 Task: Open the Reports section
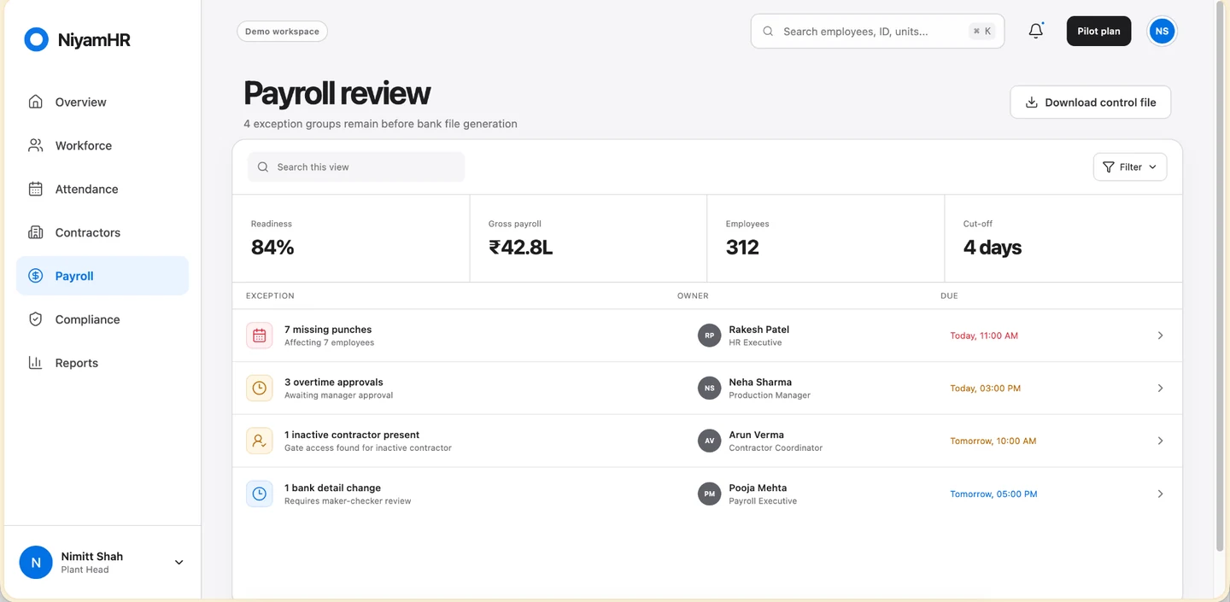tap(102, 363)
